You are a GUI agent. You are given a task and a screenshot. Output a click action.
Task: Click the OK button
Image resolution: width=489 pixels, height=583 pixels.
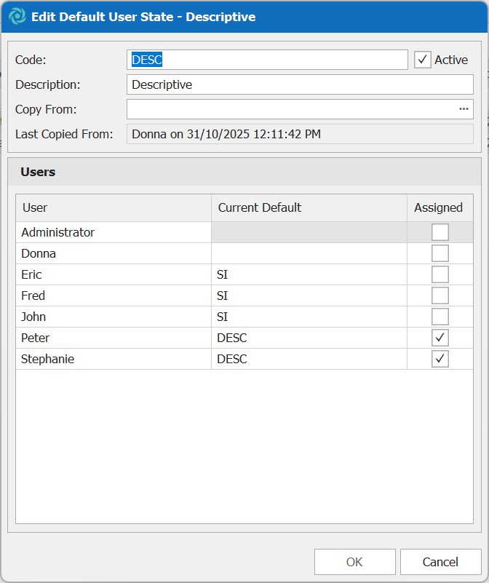pyautogui.click(x=354, y=562)
